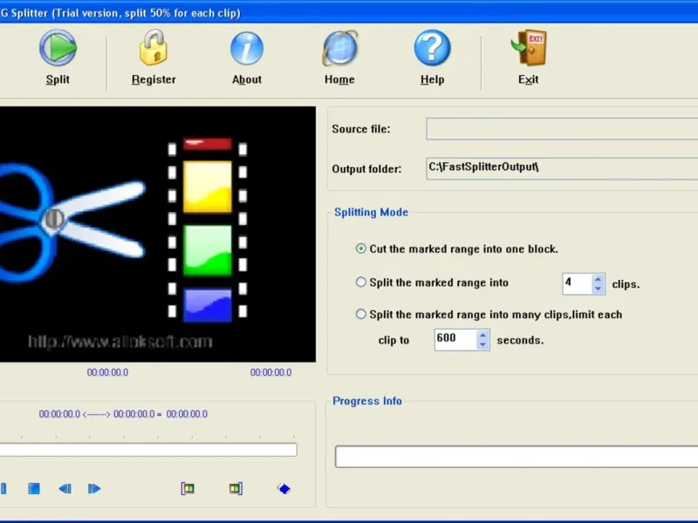Open the About info icon
Screen dimensions: 698x523
(x=247, y=48)
